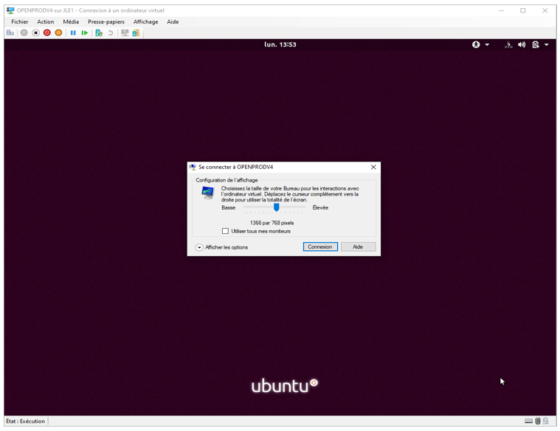Open the Affichage menu

(x=145, y=22)
